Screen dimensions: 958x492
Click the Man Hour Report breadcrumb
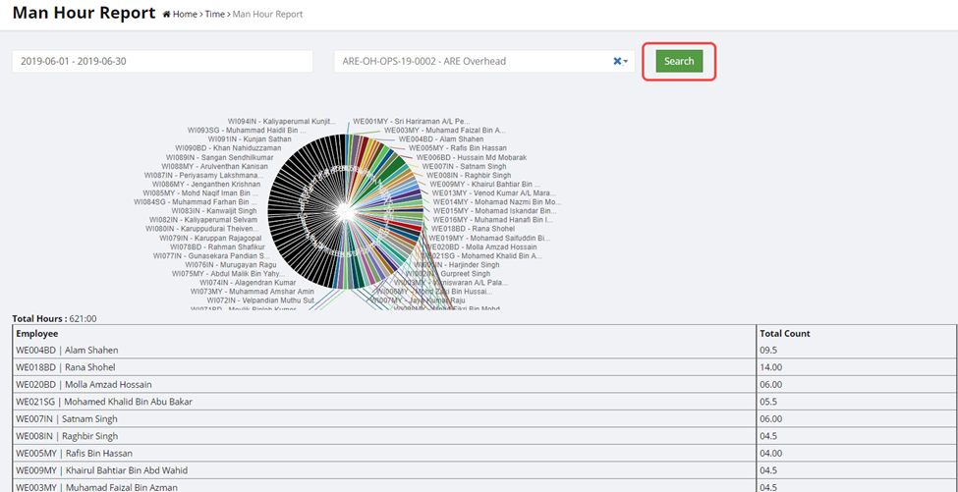coord(267,15)
